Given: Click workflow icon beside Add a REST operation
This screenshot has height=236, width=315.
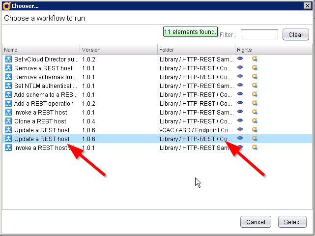Looking at the screenshot, I should click(8, 103).
